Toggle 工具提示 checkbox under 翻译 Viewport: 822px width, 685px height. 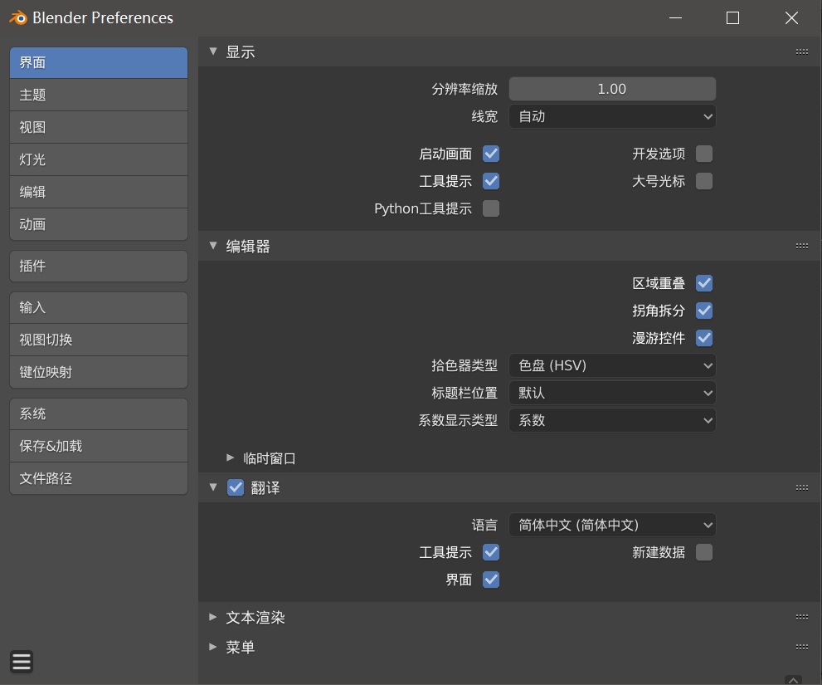(491, 552)
